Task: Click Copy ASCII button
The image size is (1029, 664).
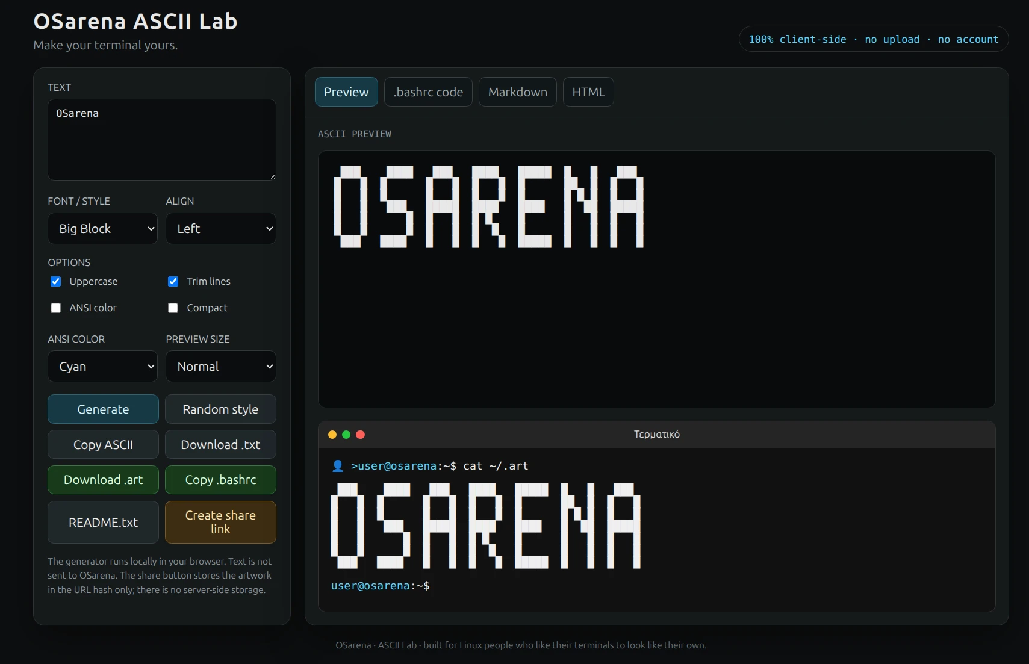Action: [103, 445]
